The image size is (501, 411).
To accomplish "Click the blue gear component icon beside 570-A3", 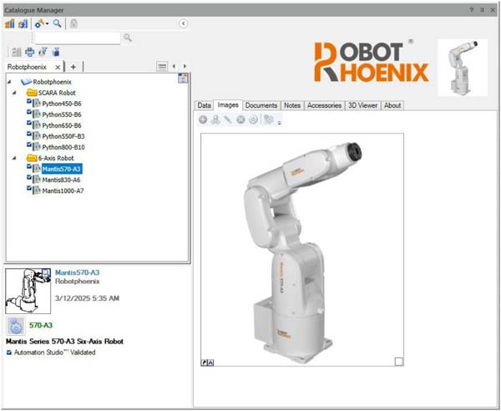I will (x=16, y=326).
